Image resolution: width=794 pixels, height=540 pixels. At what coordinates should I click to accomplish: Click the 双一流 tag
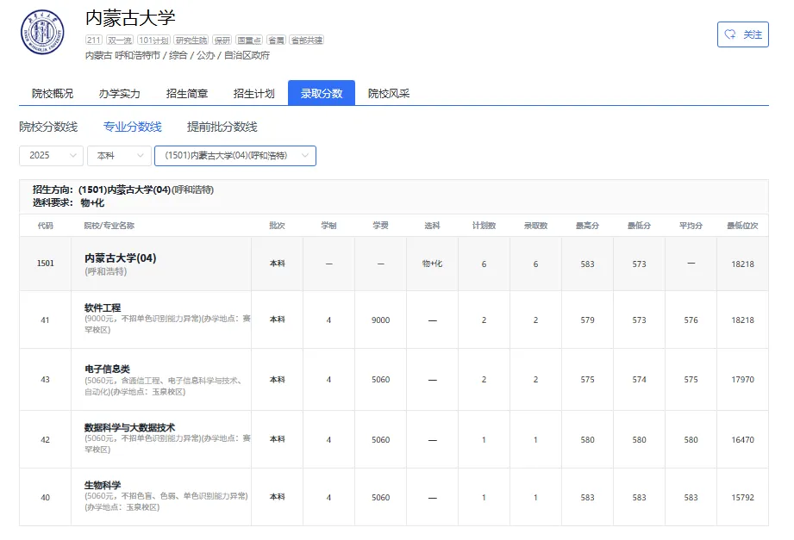pyautogui.click(x=120, y=40)
